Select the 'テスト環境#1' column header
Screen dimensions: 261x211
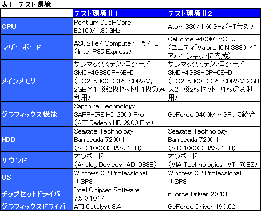tap(120, 13)
